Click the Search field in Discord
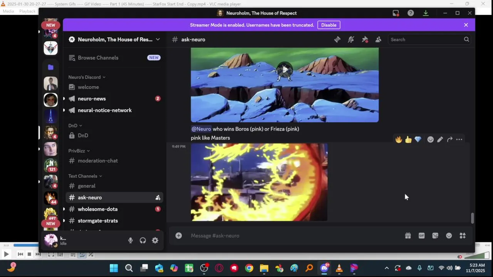The height and width of the screenshot is (277, 493). point(429,39)
